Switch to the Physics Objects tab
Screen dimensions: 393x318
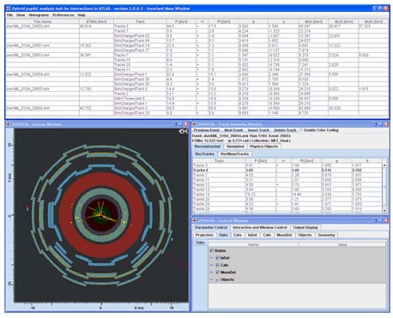[263, 147]
